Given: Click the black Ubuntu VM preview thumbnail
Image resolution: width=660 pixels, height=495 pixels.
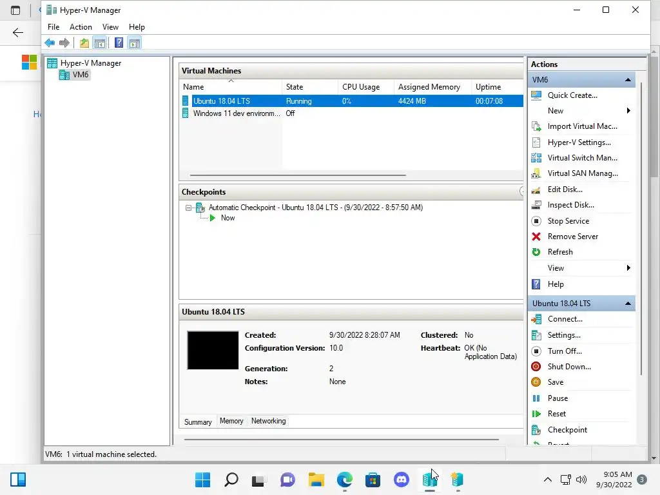Looking at the screenshot, I should [x=213, y=350].
